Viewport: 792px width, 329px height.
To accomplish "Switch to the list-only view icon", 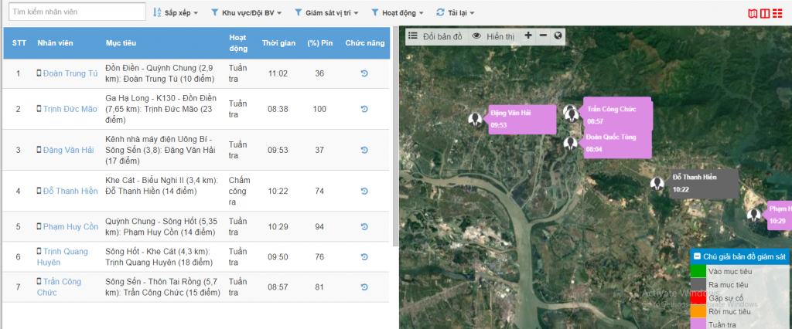I will point(779,13).
